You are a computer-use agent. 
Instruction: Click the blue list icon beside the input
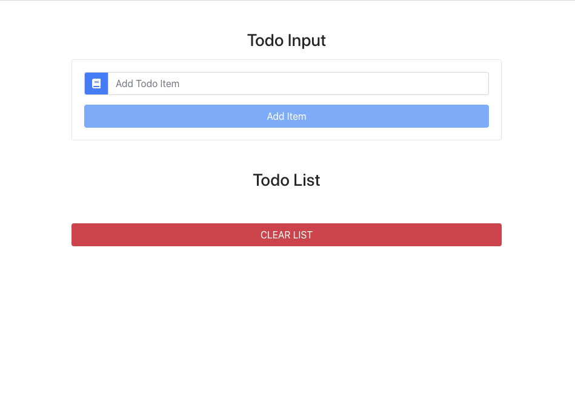[x=96, y=83]
